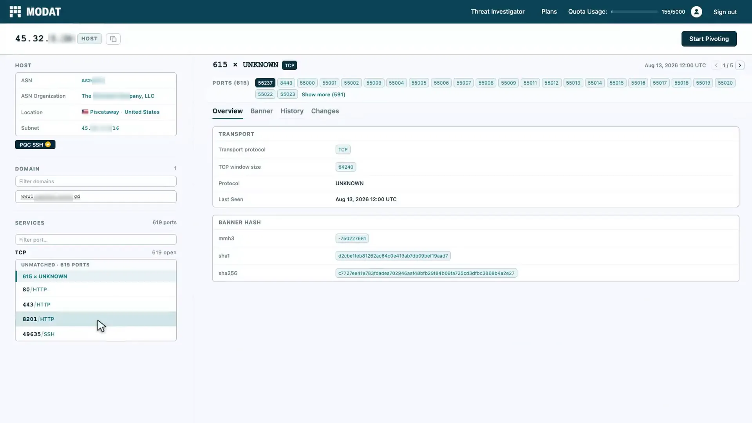This screenshot has height=423, width=752.
Task: Select port 55005 chip
Action: click(419, 83)
